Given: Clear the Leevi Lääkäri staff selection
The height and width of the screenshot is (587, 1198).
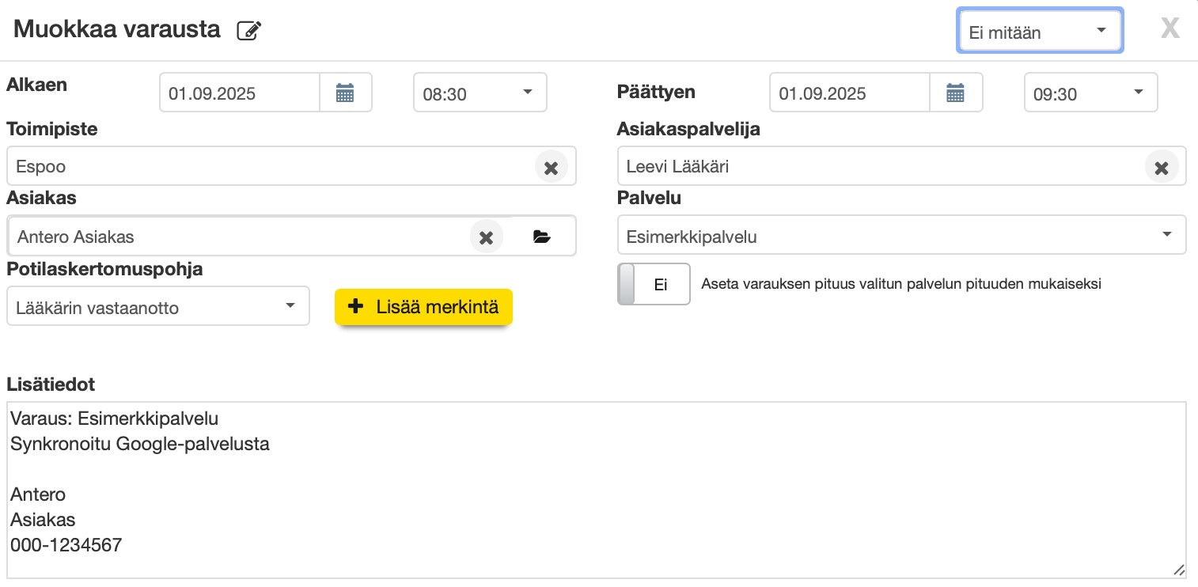Looking at the screenshot, I should (1161, 167).
